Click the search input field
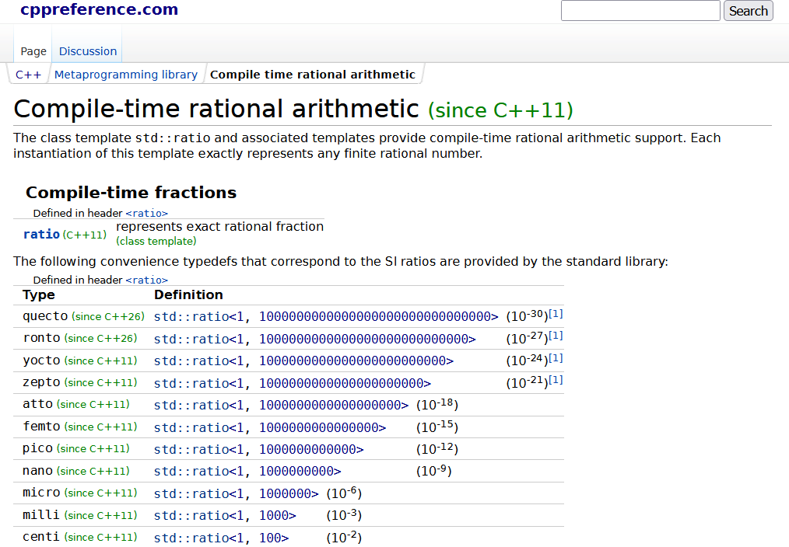Image resolution: width=789 pixels, height=547 pixels. click(640, 11)
